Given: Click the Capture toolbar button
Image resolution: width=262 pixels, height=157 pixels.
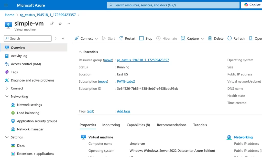Looking at the screenshot, I should tap(190, 38).
